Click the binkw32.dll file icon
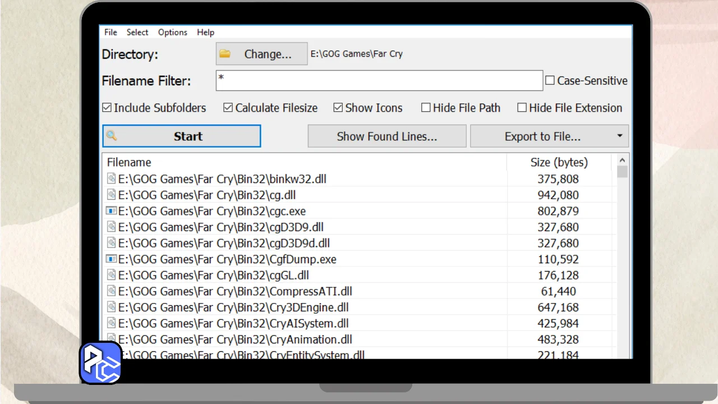This screenshot has width=718, height=404. pos(111,179)
